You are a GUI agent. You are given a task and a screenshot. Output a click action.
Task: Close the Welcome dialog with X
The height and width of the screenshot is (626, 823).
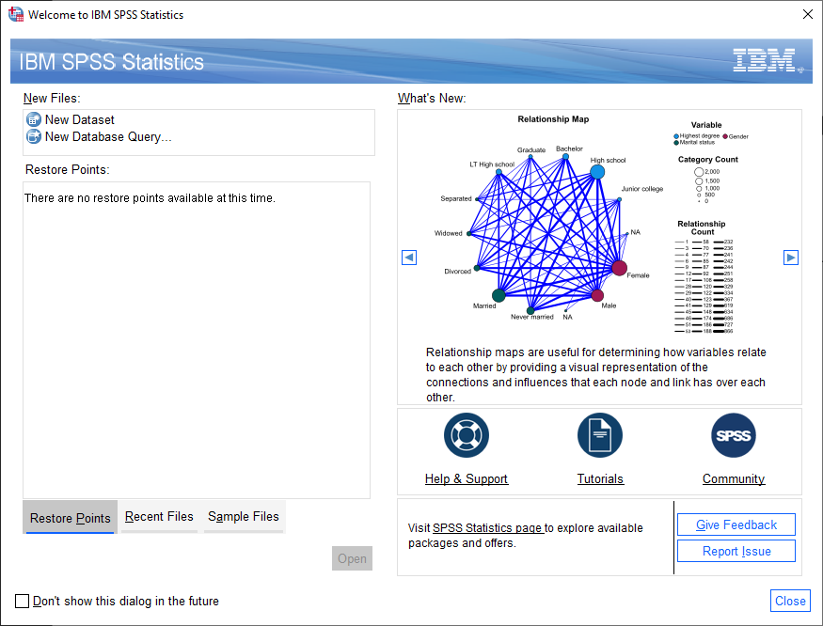[x=808, y=14]
